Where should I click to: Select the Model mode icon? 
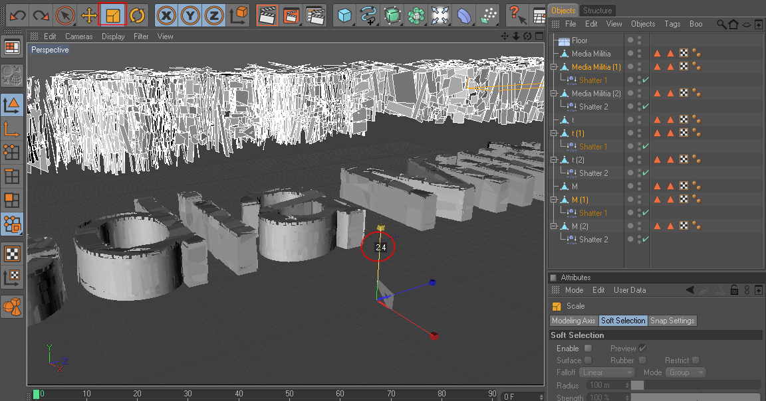[12, 105]
